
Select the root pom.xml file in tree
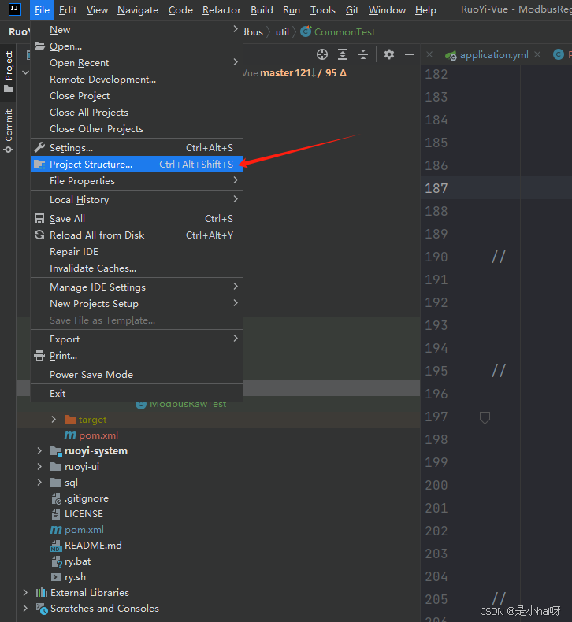tap(84, 530)
